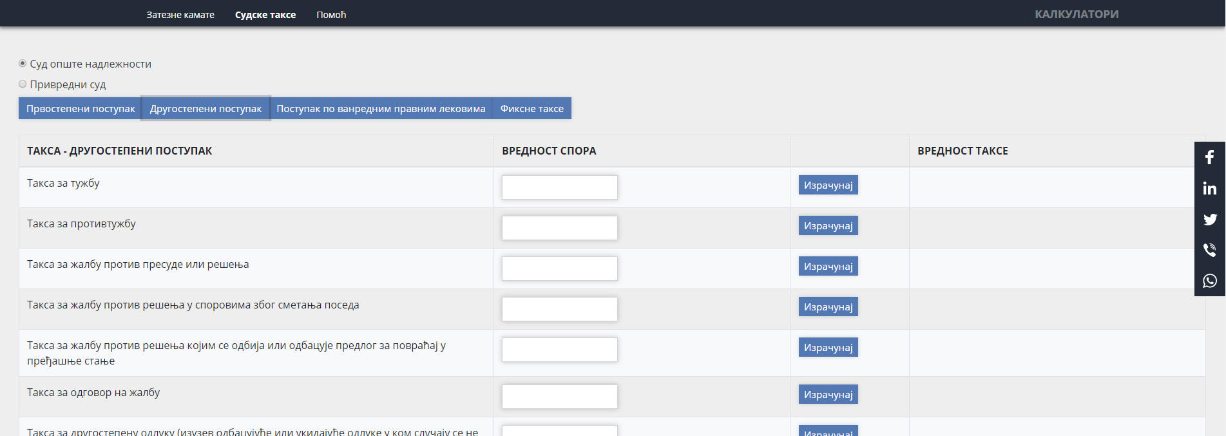Click the КАЛКУЛАТОРИ header link
This screenshot has height=436, width=1226.
point(1076,14)
